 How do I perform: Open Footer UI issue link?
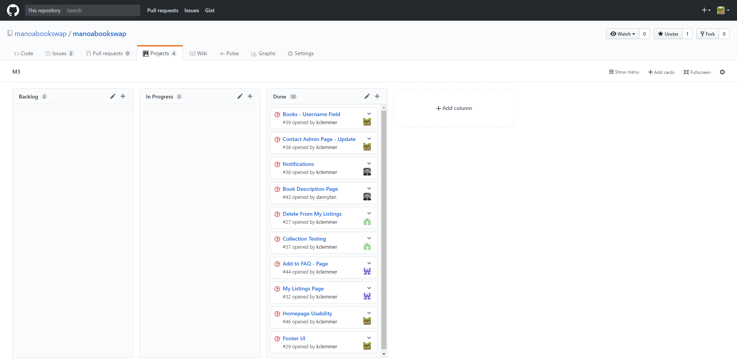pos(294,338)
